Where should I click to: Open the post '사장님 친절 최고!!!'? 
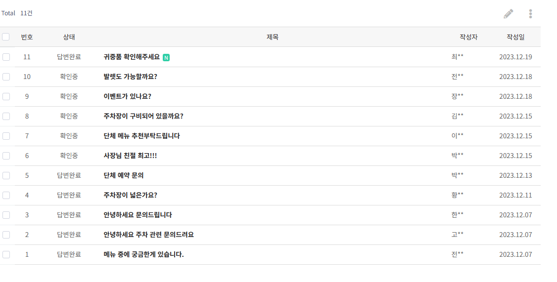(x=130, y=156)
